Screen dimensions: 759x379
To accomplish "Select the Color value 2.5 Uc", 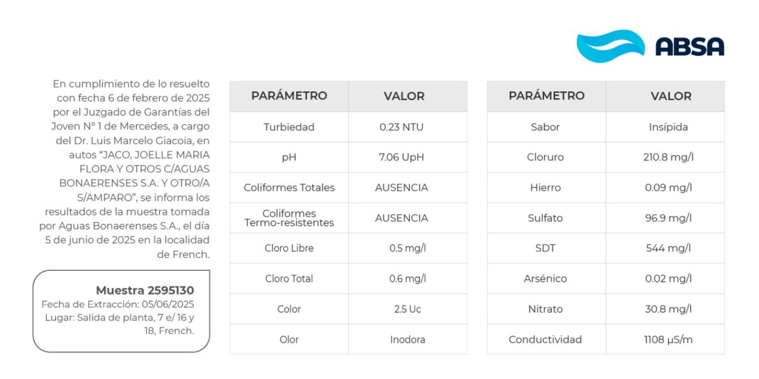I will pyautogui.click(x=408, y=309).
